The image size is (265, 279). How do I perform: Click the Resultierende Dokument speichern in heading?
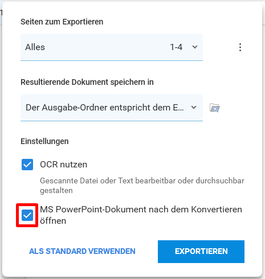click(x=87, y=82)
